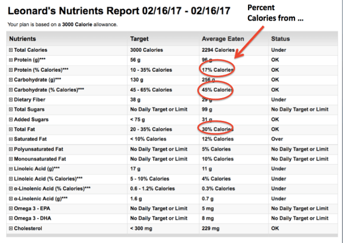Image resolution: width=343 pixels, height=243 pixels.
Task: Expand the Added Sugars row
Action: 11,119
